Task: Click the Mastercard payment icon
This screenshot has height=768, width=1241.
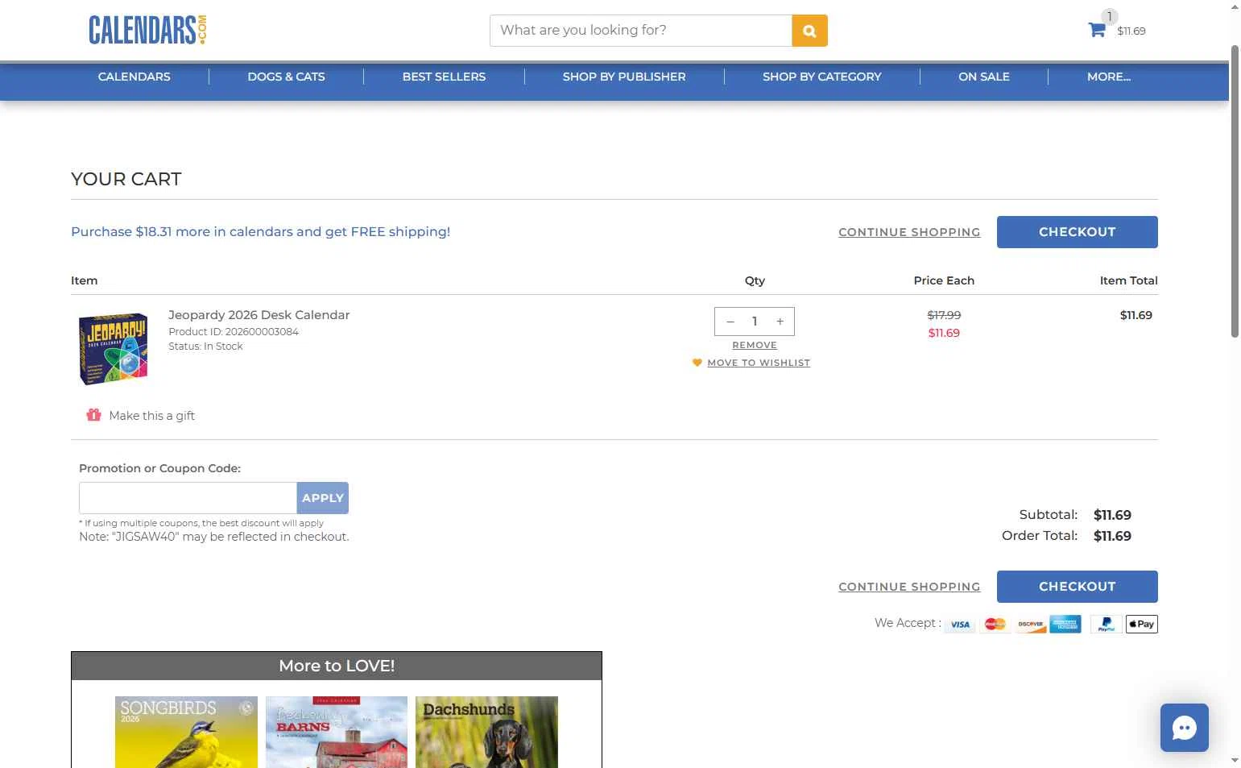Action: (x=995, y=624)
